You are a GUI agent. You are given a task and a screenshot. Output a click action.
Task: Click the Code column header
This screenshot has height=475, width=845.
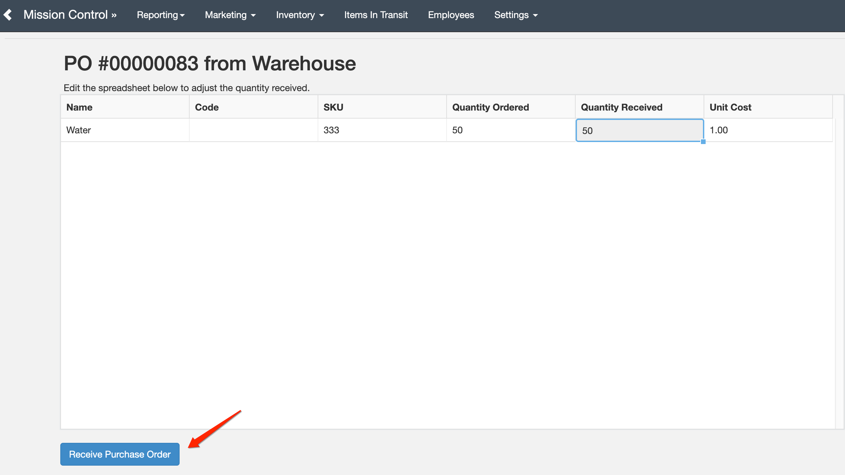click(254, 107)
